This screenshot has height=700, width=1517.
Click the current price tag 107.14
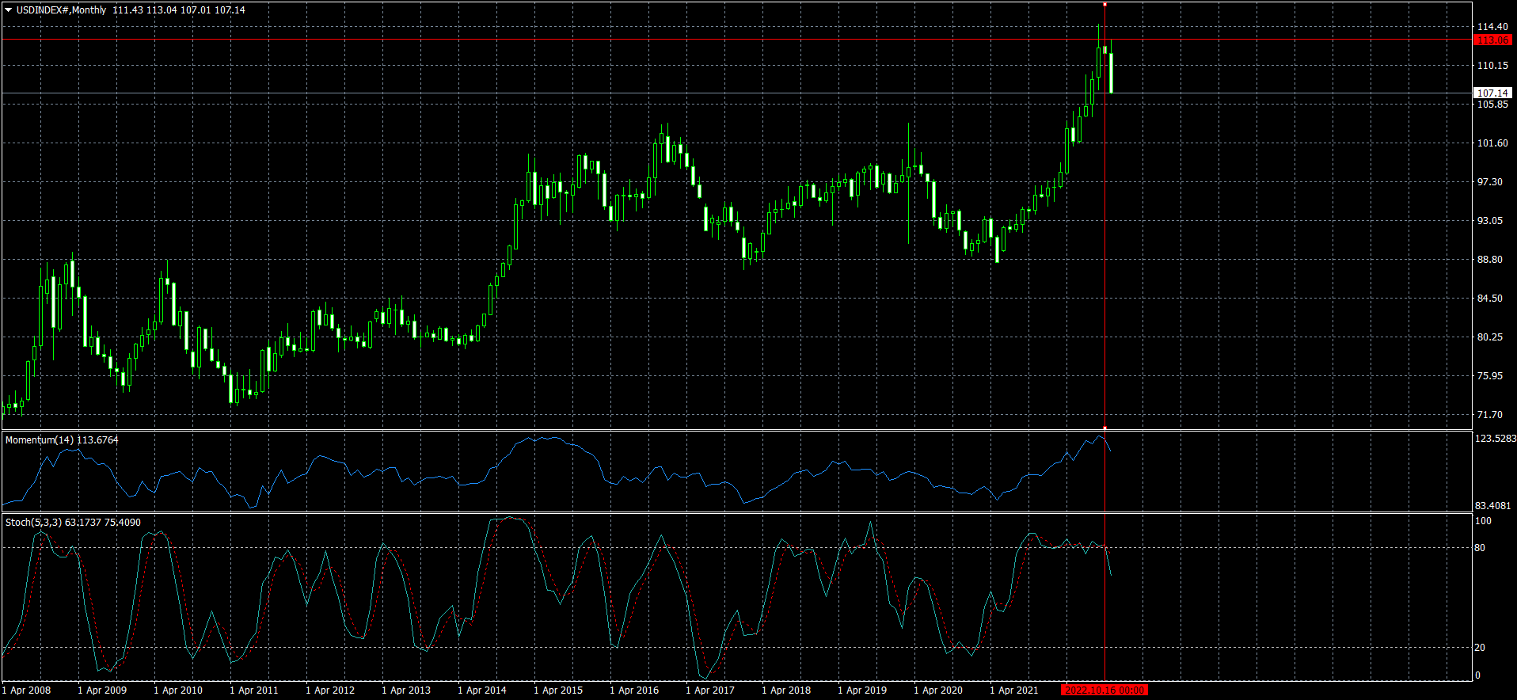click(1492, 93)
